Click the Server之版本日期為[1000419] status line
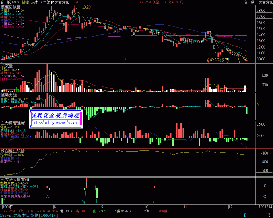The image size is (273, 218). click(29, 215)
